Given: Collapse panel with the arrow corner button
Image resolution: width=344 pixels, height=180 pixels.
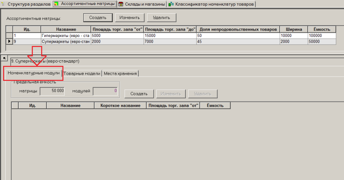Looking at the screenshot, I should (4, 58).
